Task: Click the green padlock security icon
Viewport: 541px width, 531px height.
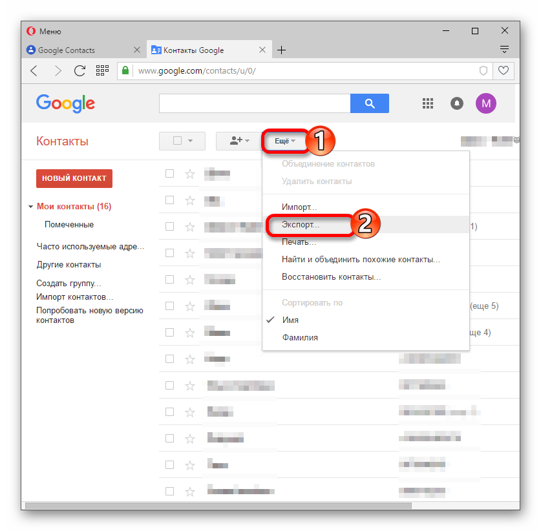Action: (125, 70)
